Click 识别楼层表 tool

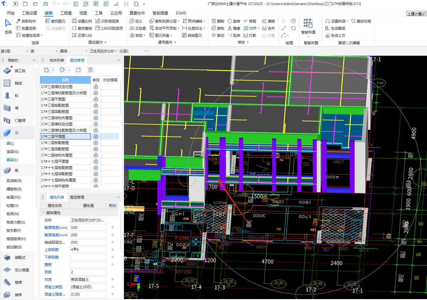pos(107,21)
